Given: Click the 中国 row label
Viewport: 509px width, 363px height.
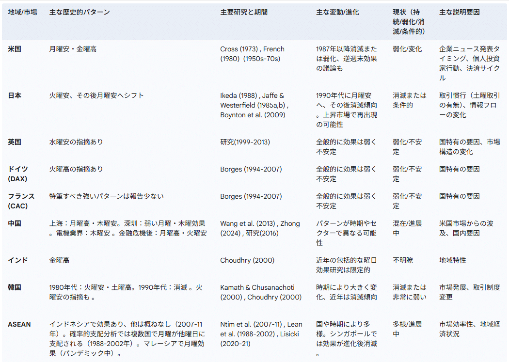Looking at the screenshot, I should point(14,222).
